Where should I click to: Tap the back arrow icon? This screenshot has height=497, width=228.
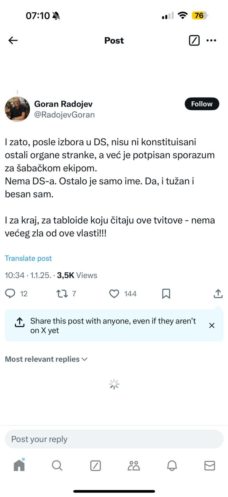(x=13, y=40)
